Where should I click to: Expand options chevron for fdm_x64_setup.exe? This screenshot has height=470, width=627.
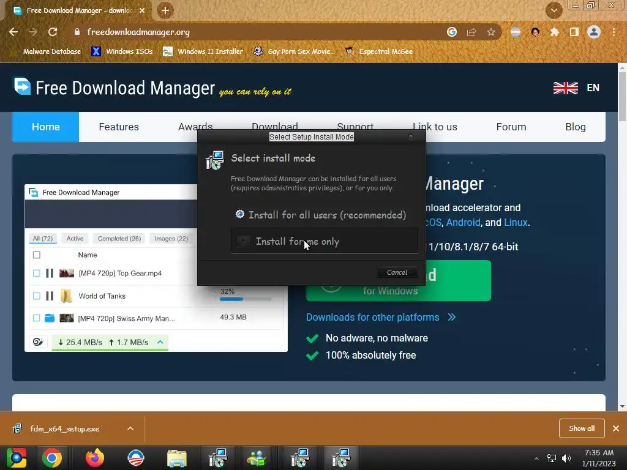point(130,428)
